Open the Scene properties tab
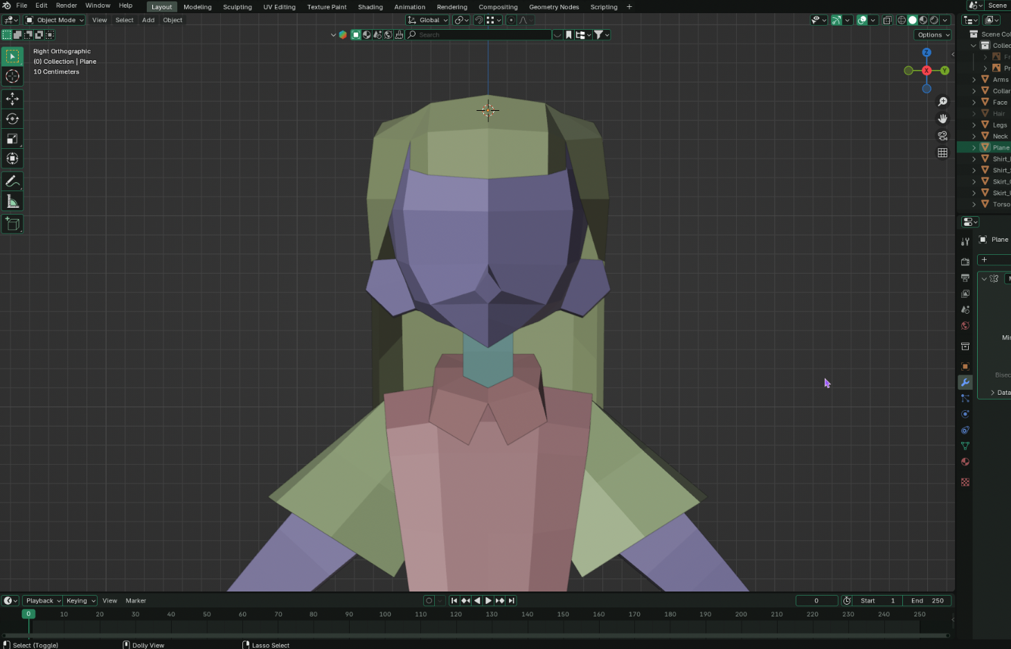Viewport: 1011px width, 649px height. click(965, 310)
